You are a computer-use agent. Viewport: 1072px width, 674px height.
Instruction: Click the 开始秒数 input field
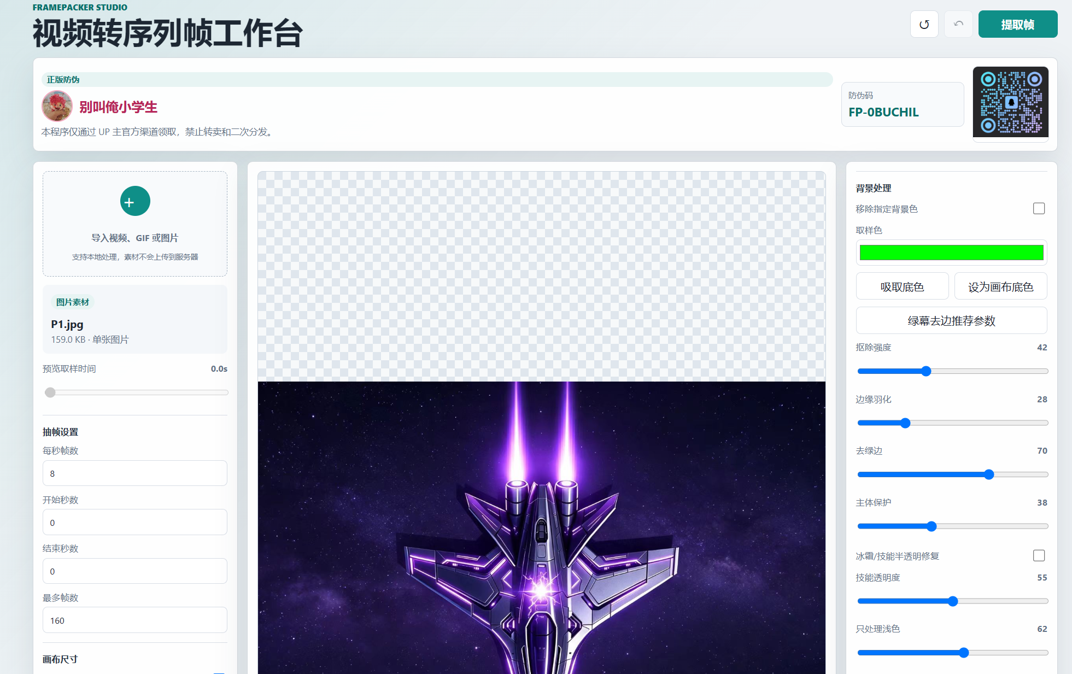[135, 523]
